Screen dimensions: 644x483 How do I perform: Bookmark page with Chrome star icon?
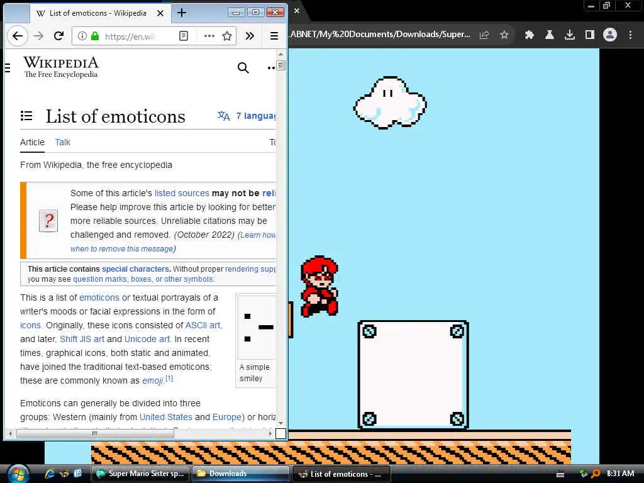[504, 35]
